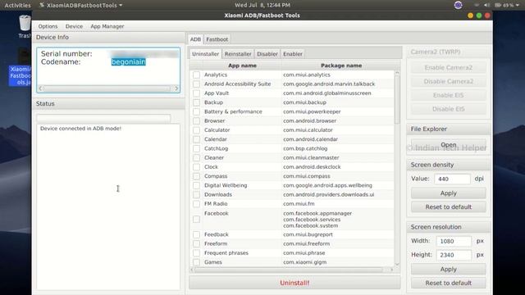Check the App Vault checkbox

point(196,93)
